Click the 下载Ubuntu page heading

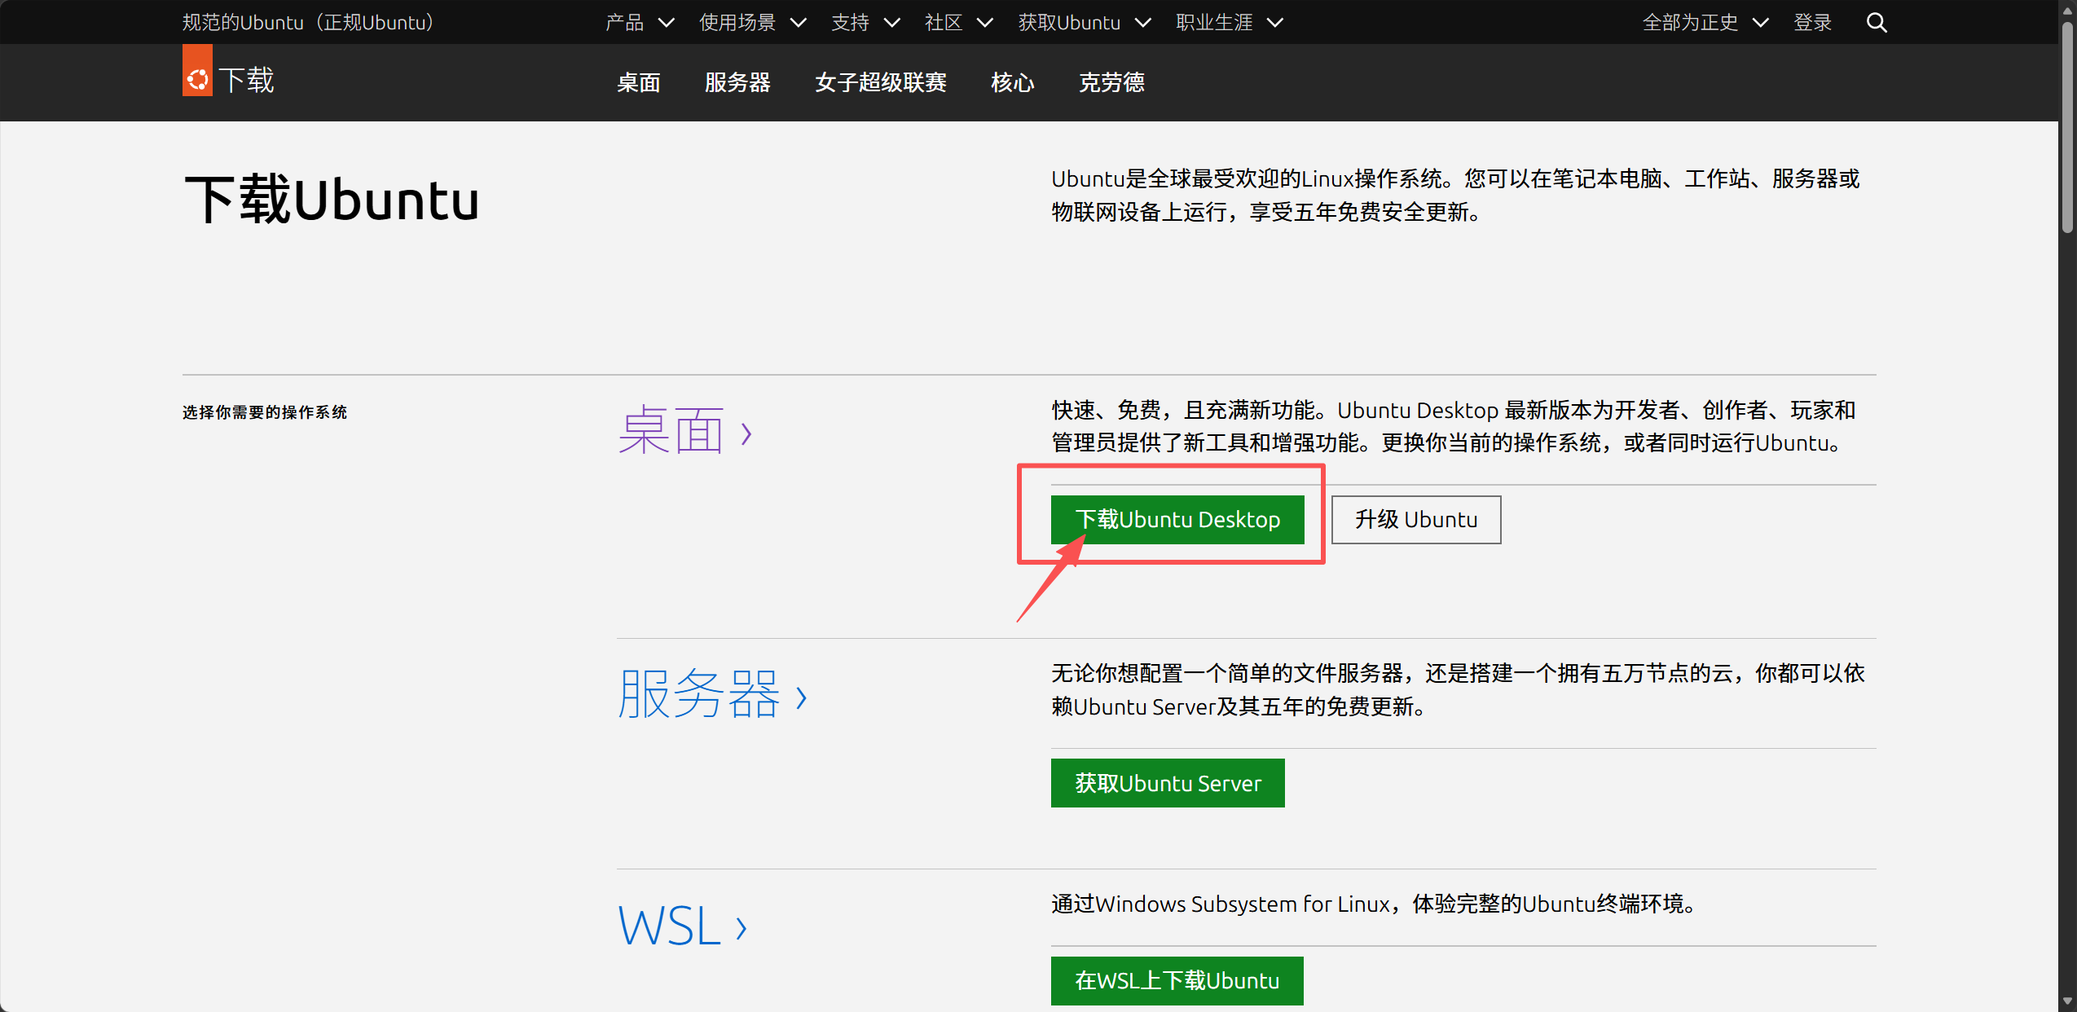coord(332,200)
